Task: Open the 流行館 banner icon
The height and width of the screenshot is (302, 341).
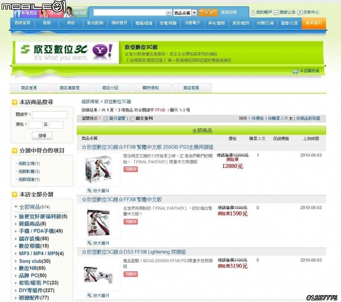Action: 51,13
